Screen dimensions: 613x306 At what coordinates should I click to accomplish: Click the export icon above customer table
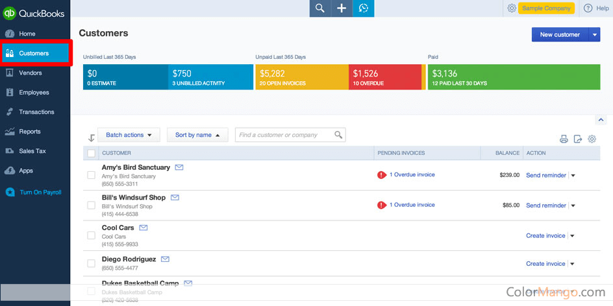(578, 139)
